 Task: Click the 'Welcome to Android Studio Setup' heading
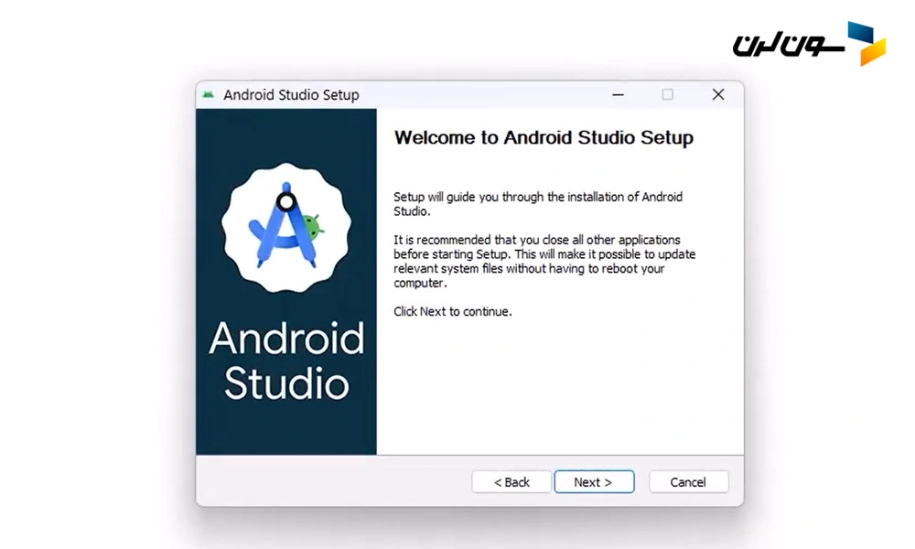point(544,138)
